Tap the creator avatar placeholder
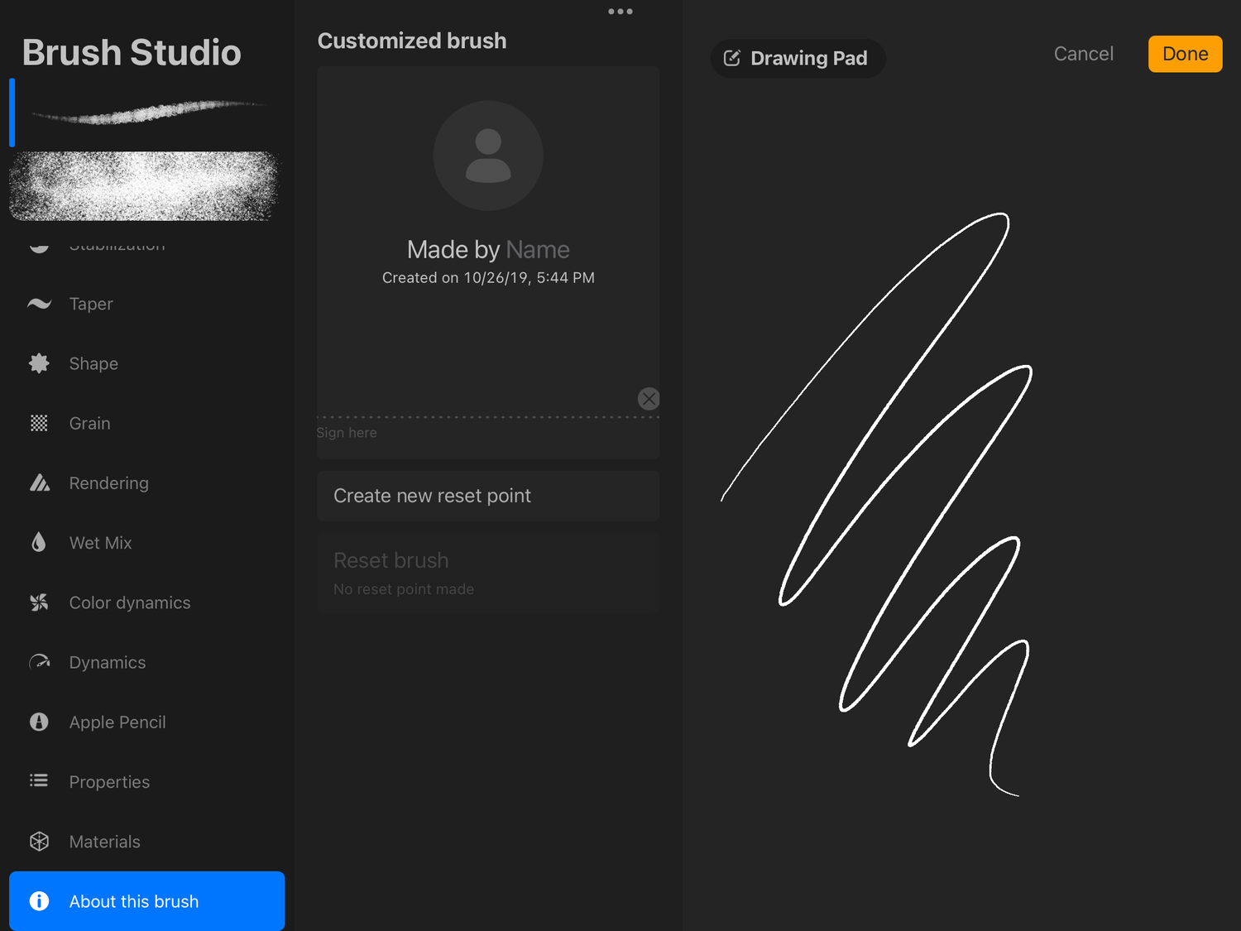 coord(488,156)
